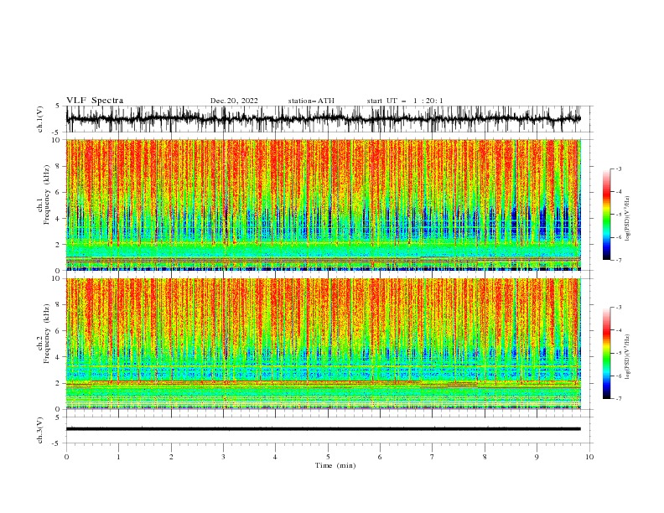Screen dimensions: 664x513
Task: Click the time axis tick label "6"
Action: point(380,457)
